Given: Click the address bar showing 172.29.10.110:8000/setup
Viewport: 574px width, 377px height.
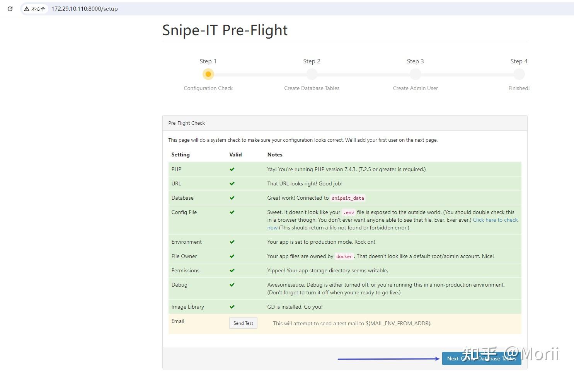Looking at the screenshot, I should tap(85, 8).
